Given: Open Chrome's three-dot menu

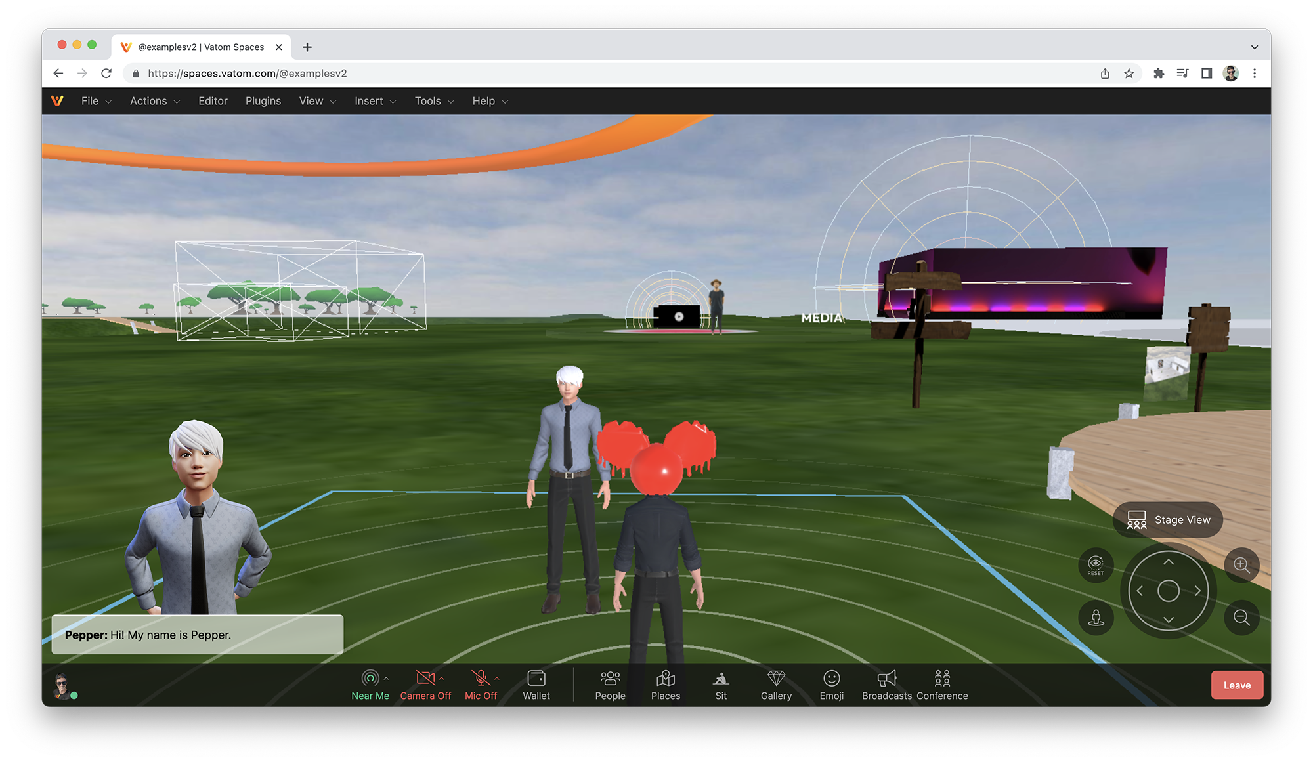Looking at the screenshot, I should pos(1254,74).
